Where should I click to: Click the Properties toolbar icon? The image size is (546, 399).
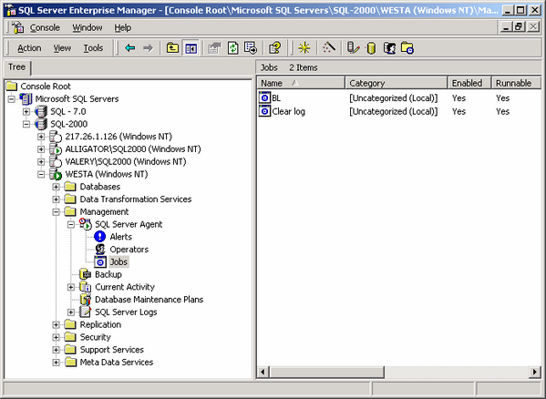(x=214, y=47)
